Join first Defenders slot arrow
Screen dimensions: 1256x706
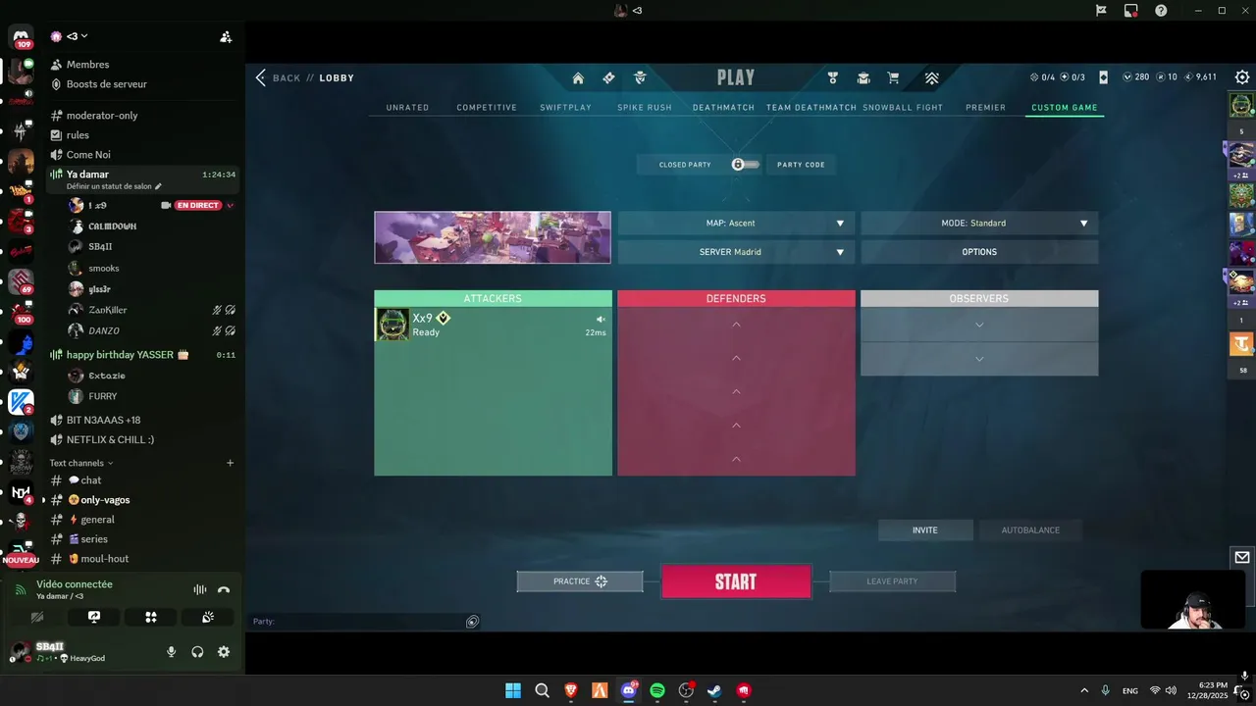click(736, 325)
